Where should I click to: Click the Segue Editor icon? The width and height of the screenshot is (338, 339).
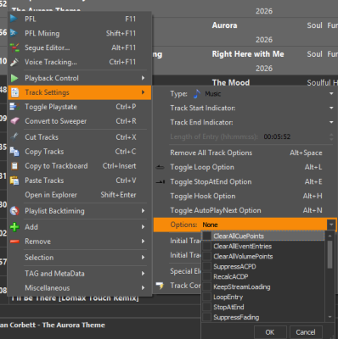(x=14, y=47)
